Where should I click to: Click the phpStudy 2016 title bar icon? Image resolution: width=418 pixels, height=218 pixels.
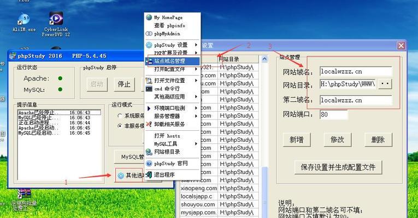13,56
